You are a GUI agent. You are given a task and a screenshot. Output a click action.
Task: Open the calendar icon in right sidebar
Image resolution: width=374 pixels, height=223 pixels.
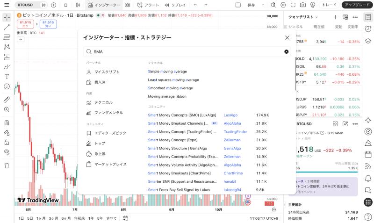coord(368,154)
